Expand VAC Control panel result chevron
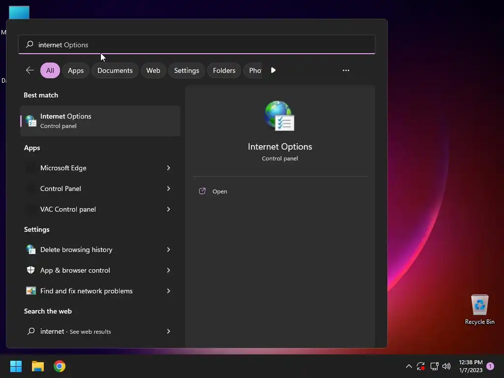This screenshot has height=378, width=504. pyautogui.click(x=168, y=209)
